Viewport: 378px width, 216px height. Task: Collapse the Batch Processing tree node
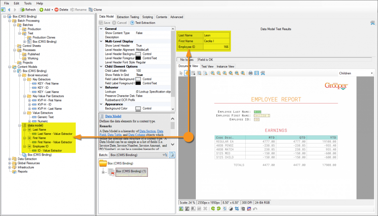pos(9,21)
